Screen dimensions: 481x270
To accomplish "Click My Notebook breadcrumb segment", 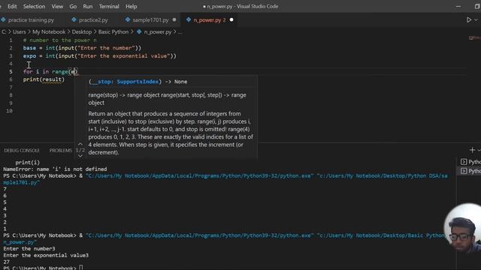I will (49, 31).
